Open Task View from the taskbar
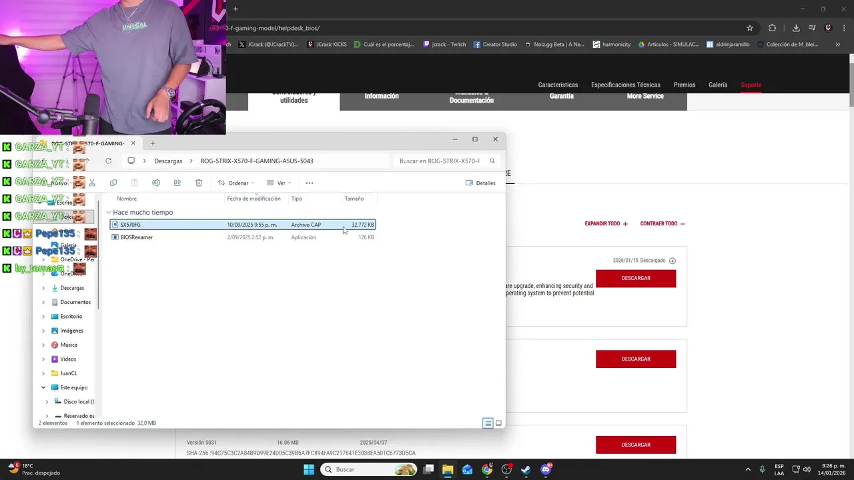 [428, 469]
